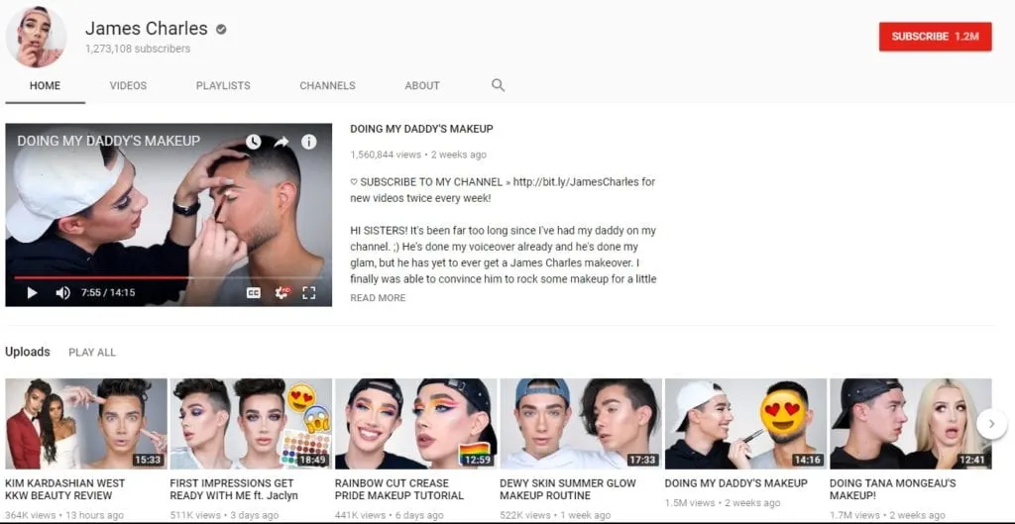This screenshot has width=1015, height=524.
Task: Go to the About tab
Action: [421, 86]
